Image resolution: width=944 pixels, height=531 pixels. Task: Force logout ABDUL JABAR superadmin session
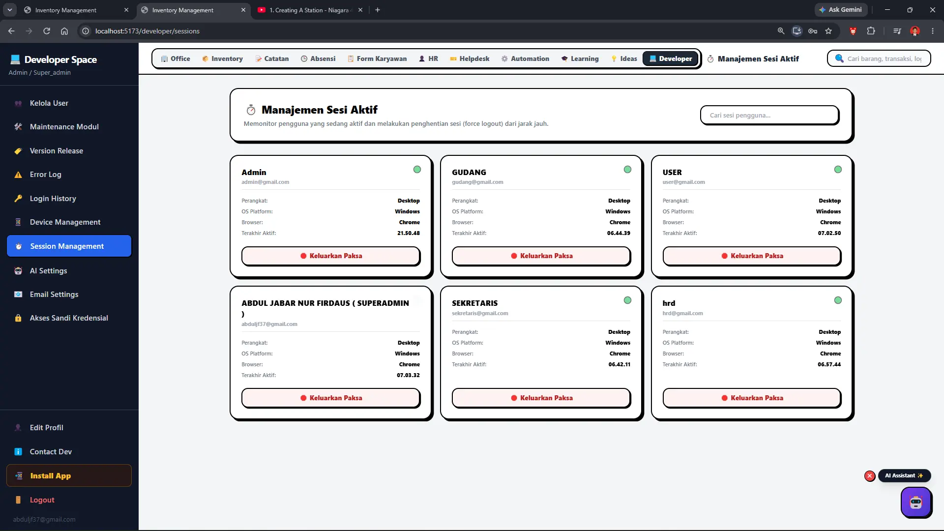pos(331,398)
